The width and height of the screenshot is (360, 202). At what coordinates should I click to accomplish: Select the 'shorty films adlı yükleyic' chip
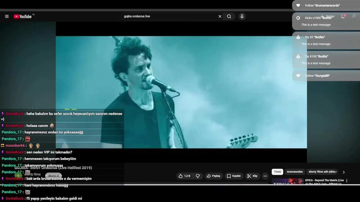click(x=323, y=172)
